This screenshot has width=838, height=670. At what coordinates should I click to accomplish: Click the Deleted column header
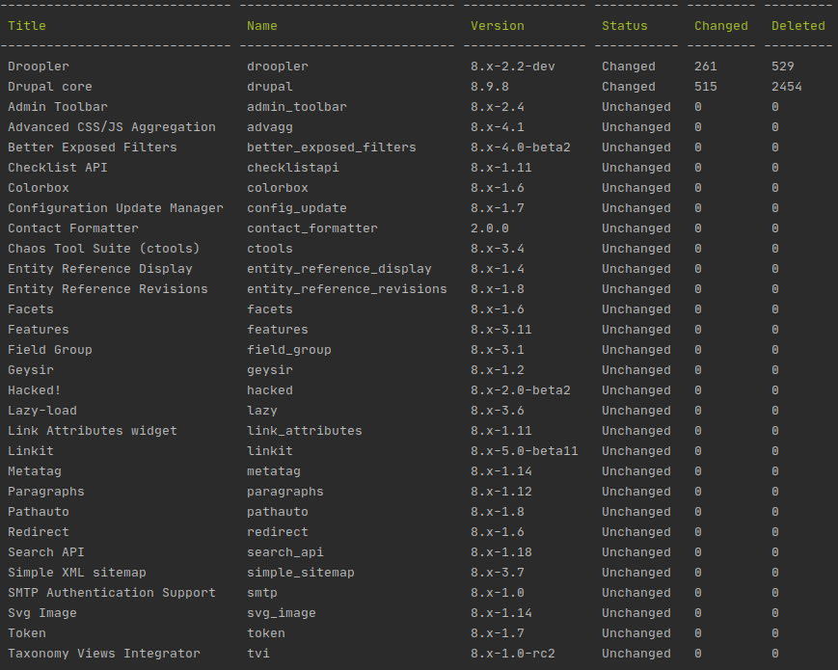pos(797,26)
